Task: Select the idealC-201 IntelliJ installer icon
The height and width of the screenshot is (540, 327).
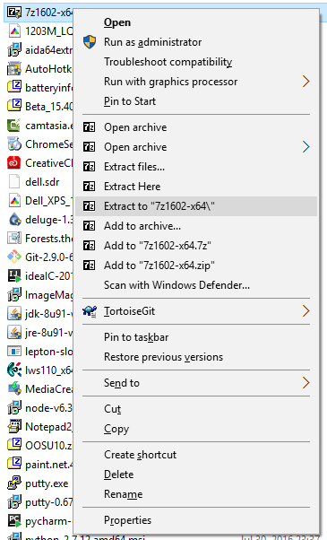Action: pos(14,276)
